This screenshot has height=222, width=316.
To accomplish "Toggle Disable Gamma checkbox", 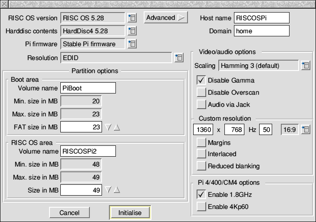I will (x=201, y=80).
